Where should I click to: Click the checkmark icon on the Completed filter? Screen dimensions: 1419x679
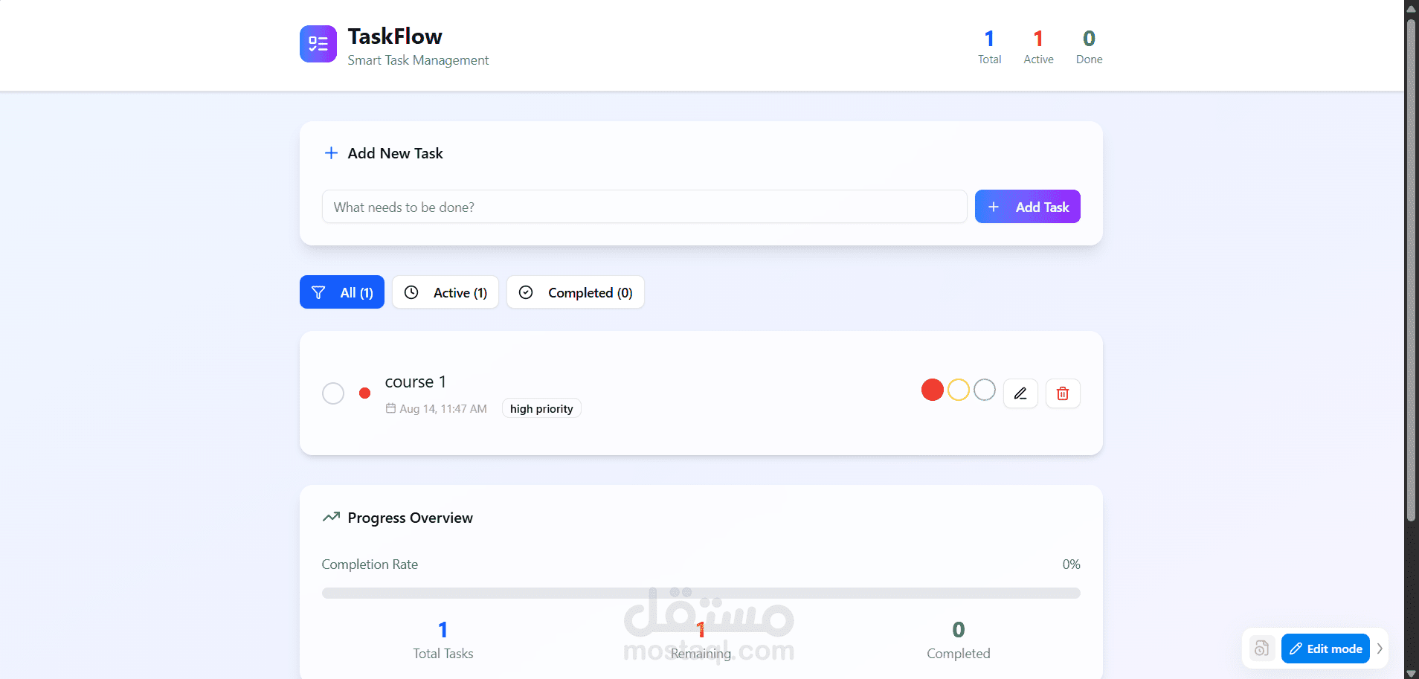(x=526, y=292)
